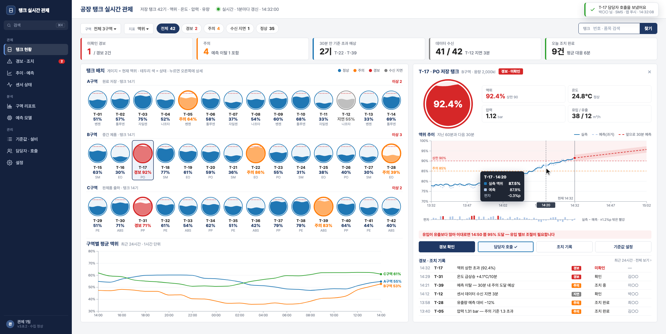
Task: Open log row 14:29 T-31 온도 급상승
Action: tap(535, 277)
